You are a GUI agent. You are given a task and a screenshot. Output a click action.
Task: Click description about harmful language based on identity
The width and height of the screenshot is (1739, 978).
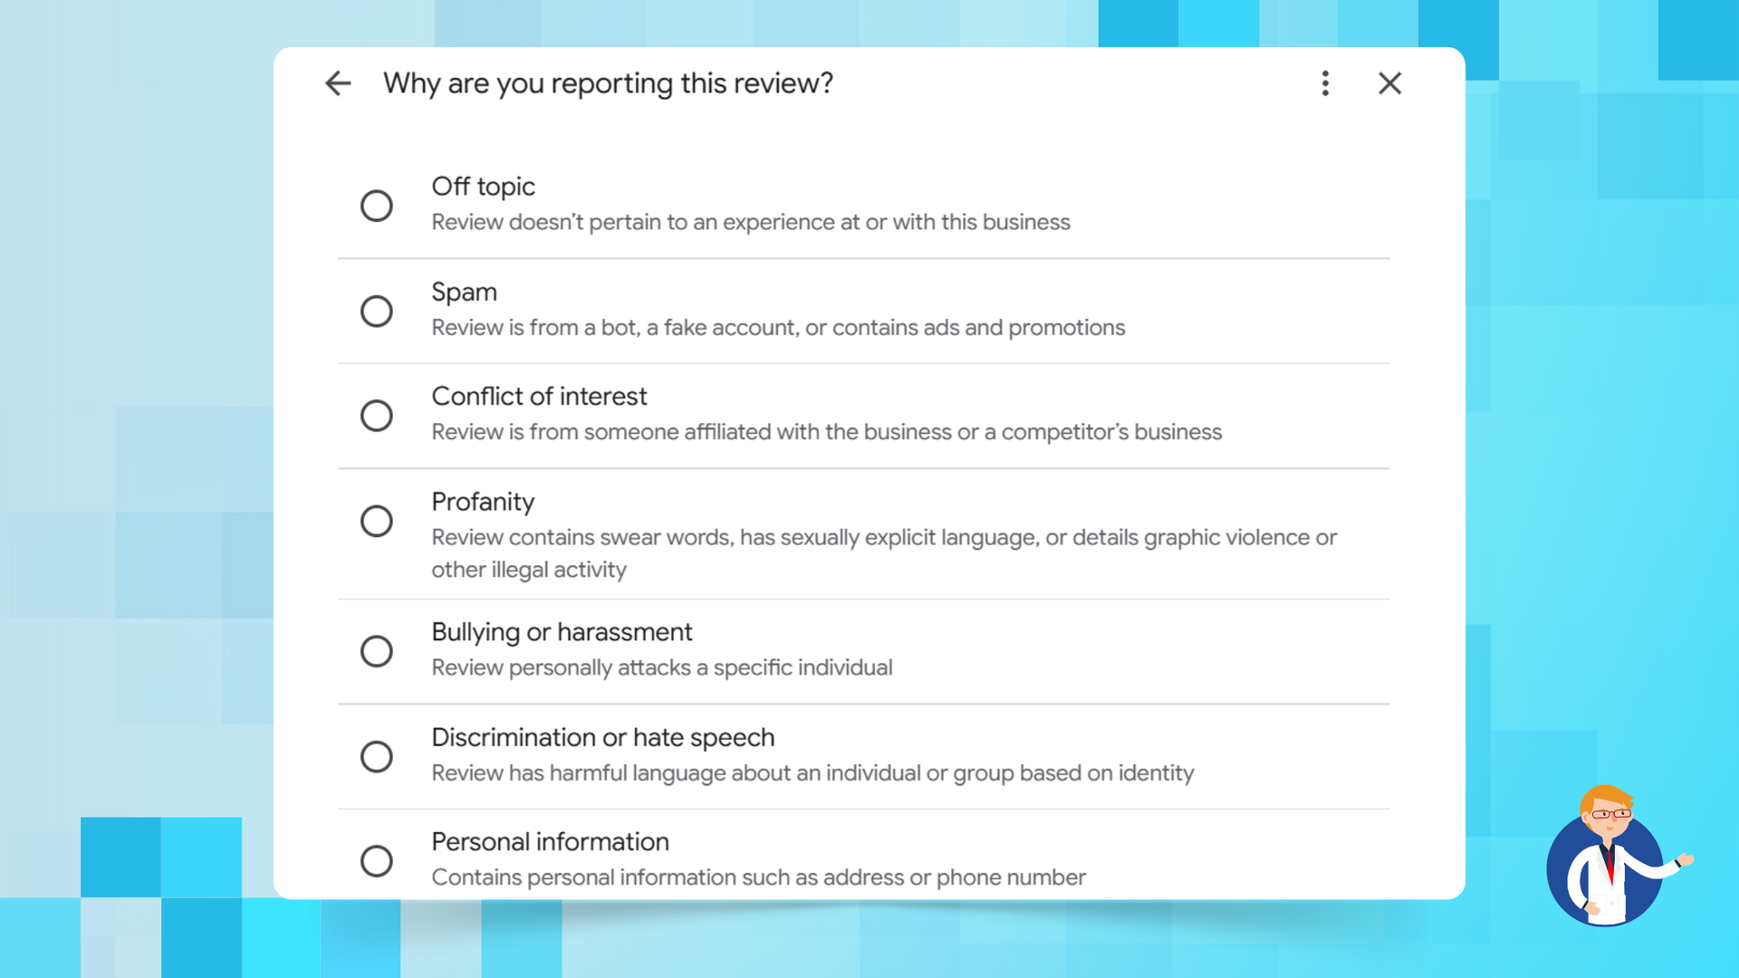click(x=812, y=773)
